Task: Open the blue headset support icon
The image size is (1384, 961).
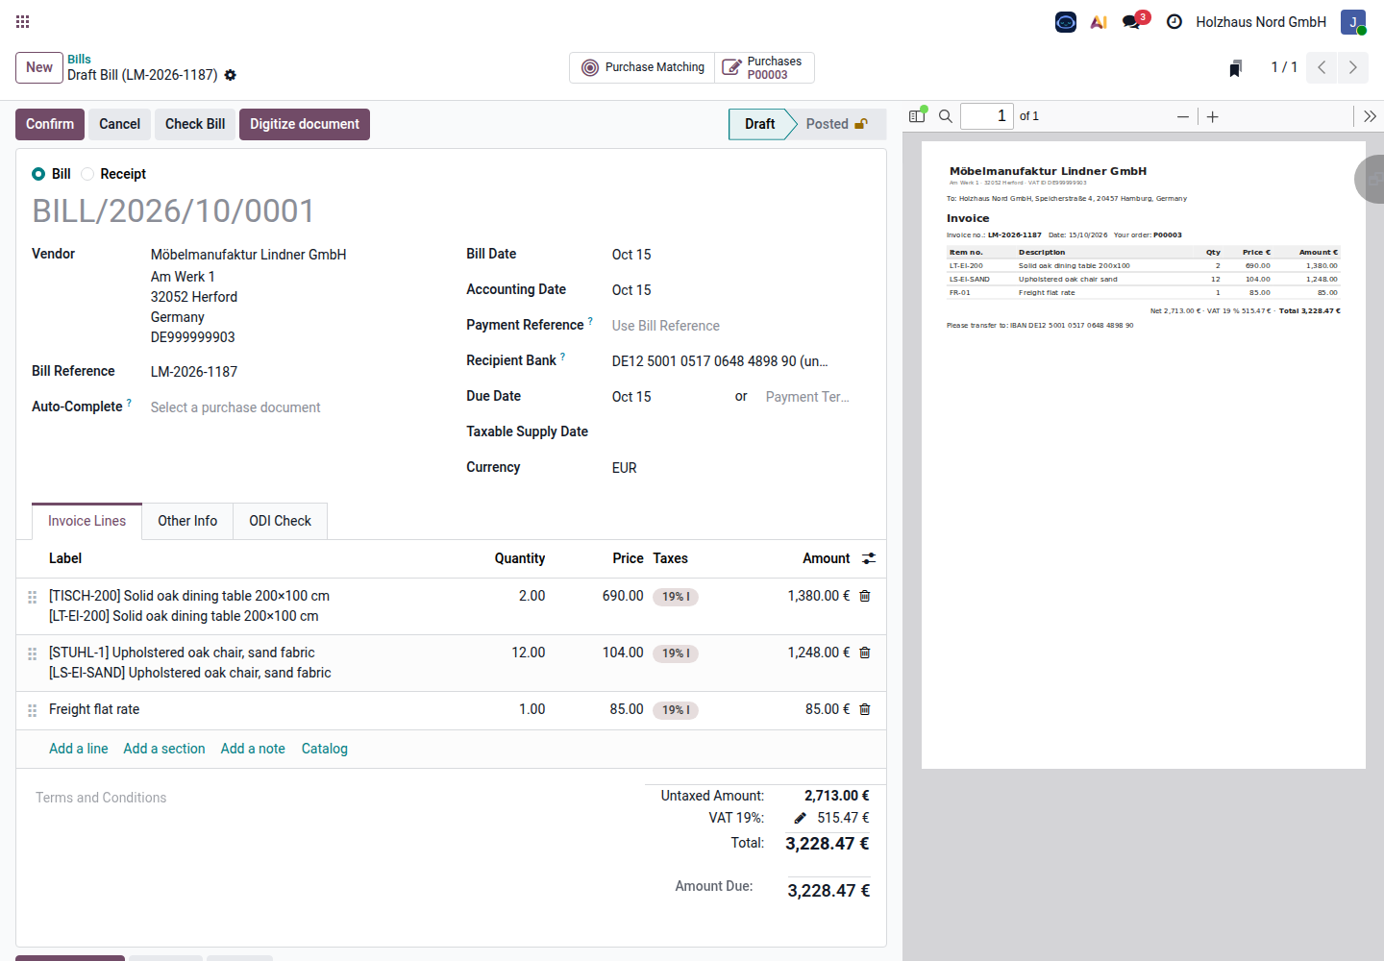Action: (1066, 22)
